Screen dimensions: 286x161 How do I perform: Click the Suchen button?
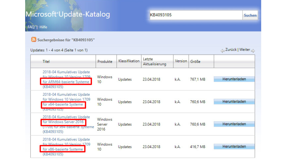pyautogui.click(x=250, y=15)
